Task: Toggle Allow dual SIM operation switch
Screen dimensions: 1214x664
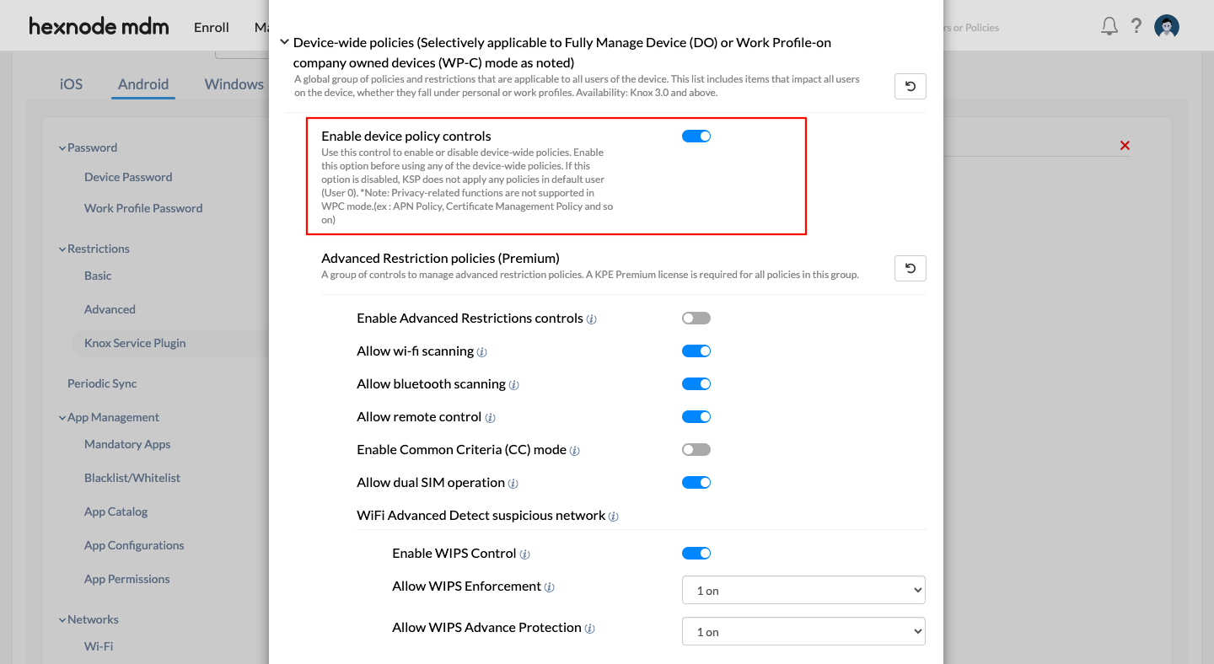Action: [696, 482]
